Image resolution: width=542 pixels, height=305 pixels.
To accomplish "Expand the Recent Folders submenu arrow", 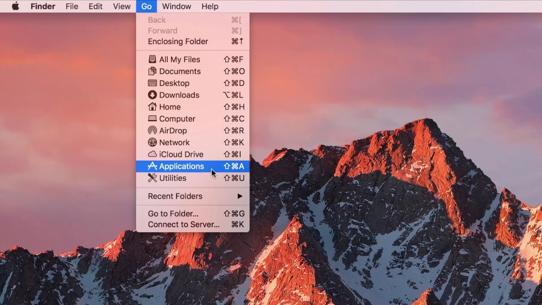I will 240,196.
